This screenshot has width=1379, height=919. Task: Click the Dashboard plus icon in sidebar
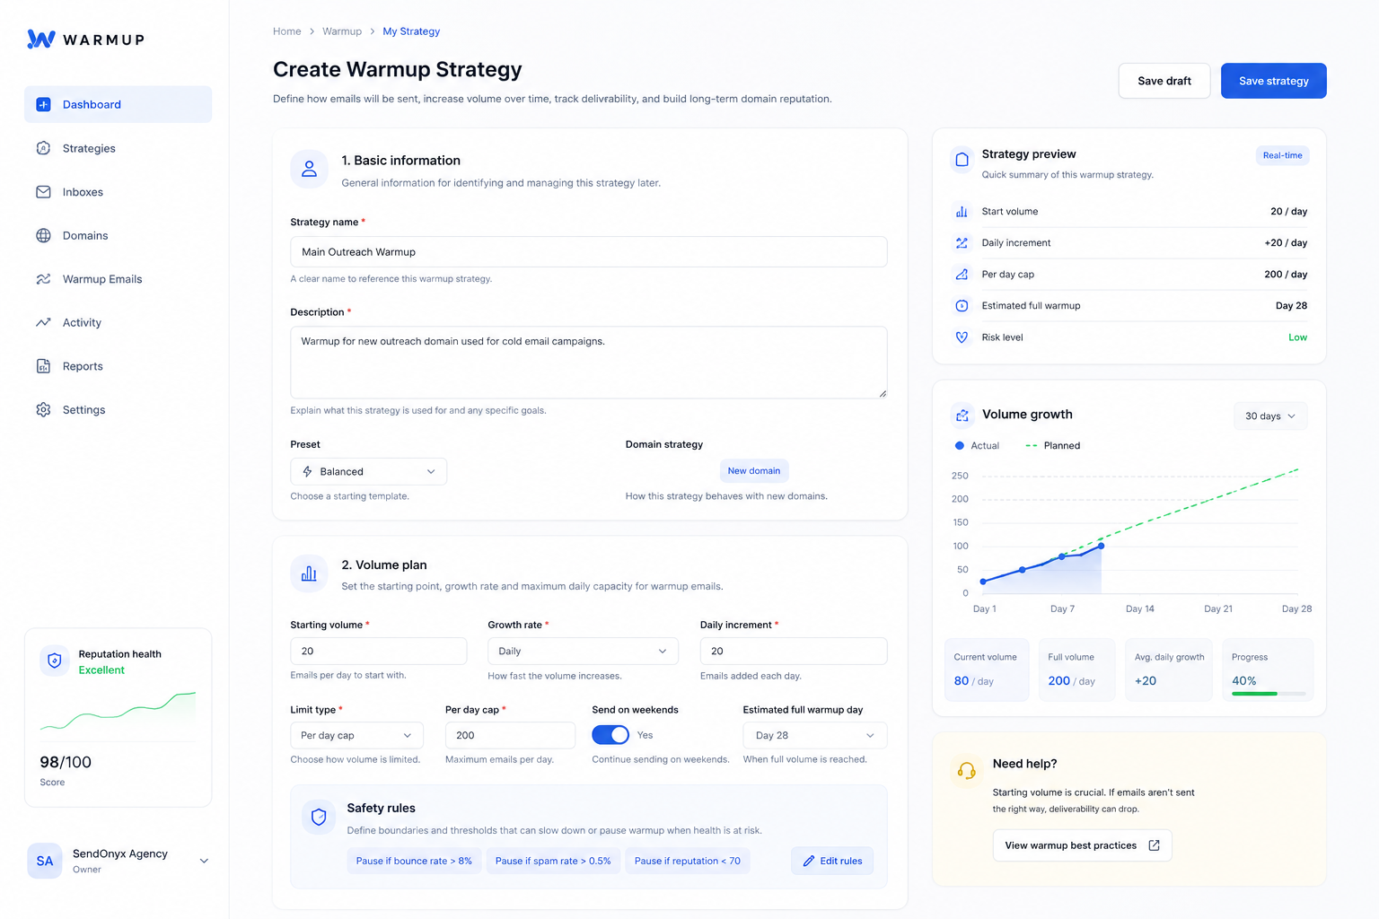click(43, 104)
